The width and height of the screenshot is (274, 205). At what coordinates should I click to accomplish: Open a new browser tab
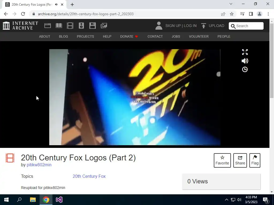72,5
